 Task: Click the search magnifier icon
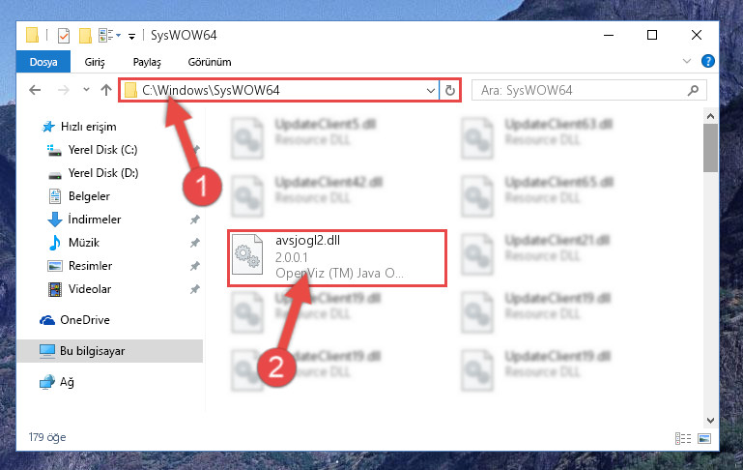click(x=693, y=90)
